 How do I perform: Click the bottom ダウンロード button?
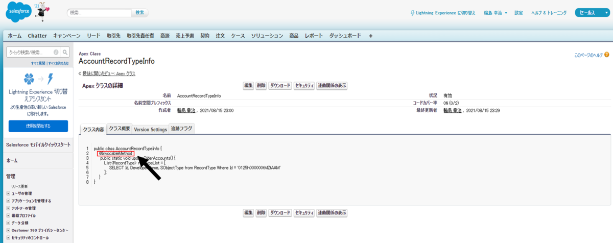pyautogui.click(x=280, y=212)
